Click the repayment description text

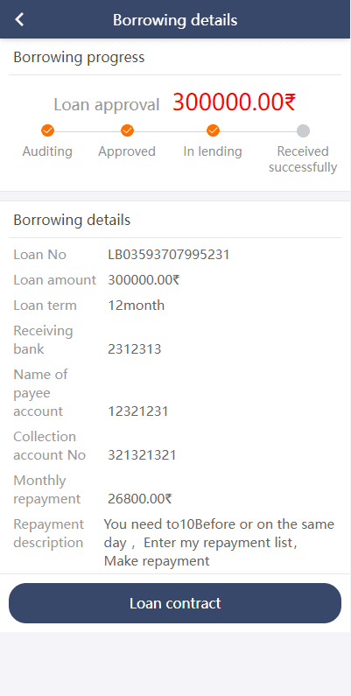[219, 543]
